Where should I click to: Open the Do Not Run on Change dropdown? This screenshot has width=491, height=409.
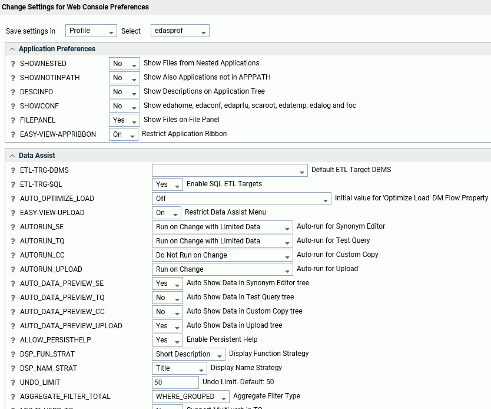[x=223, y=255]
